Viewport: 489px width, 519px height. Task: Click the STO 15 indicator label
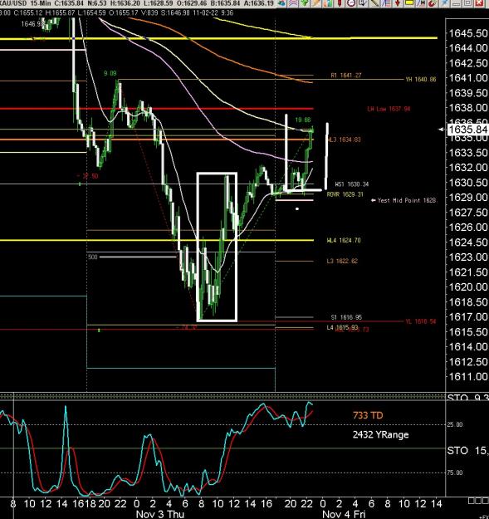(467, 450)
